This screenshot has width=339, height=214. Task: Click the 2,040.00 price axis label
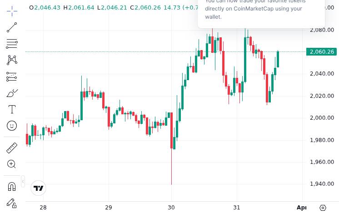322,74
